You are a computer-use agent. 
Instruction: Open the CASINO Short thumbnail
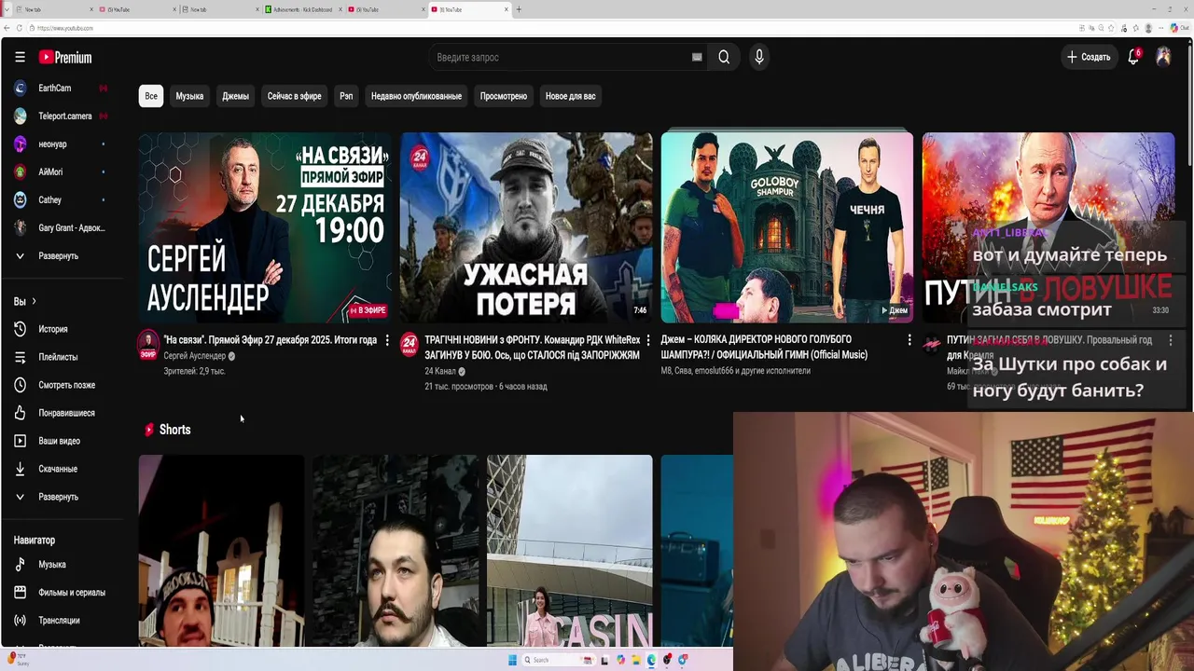(570, 551)
